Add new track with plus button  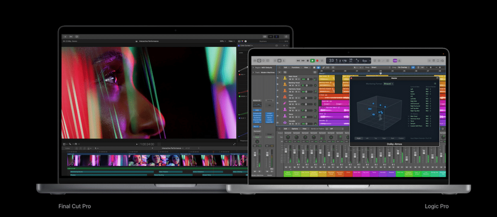coord(280,72)
